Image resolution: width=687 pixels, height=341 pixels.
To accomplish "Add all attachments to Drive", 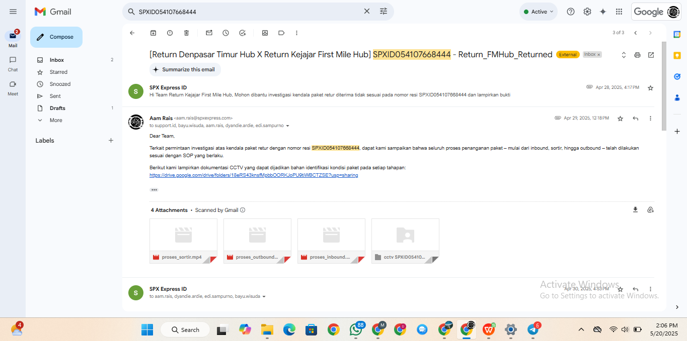I will click(650, 210).
